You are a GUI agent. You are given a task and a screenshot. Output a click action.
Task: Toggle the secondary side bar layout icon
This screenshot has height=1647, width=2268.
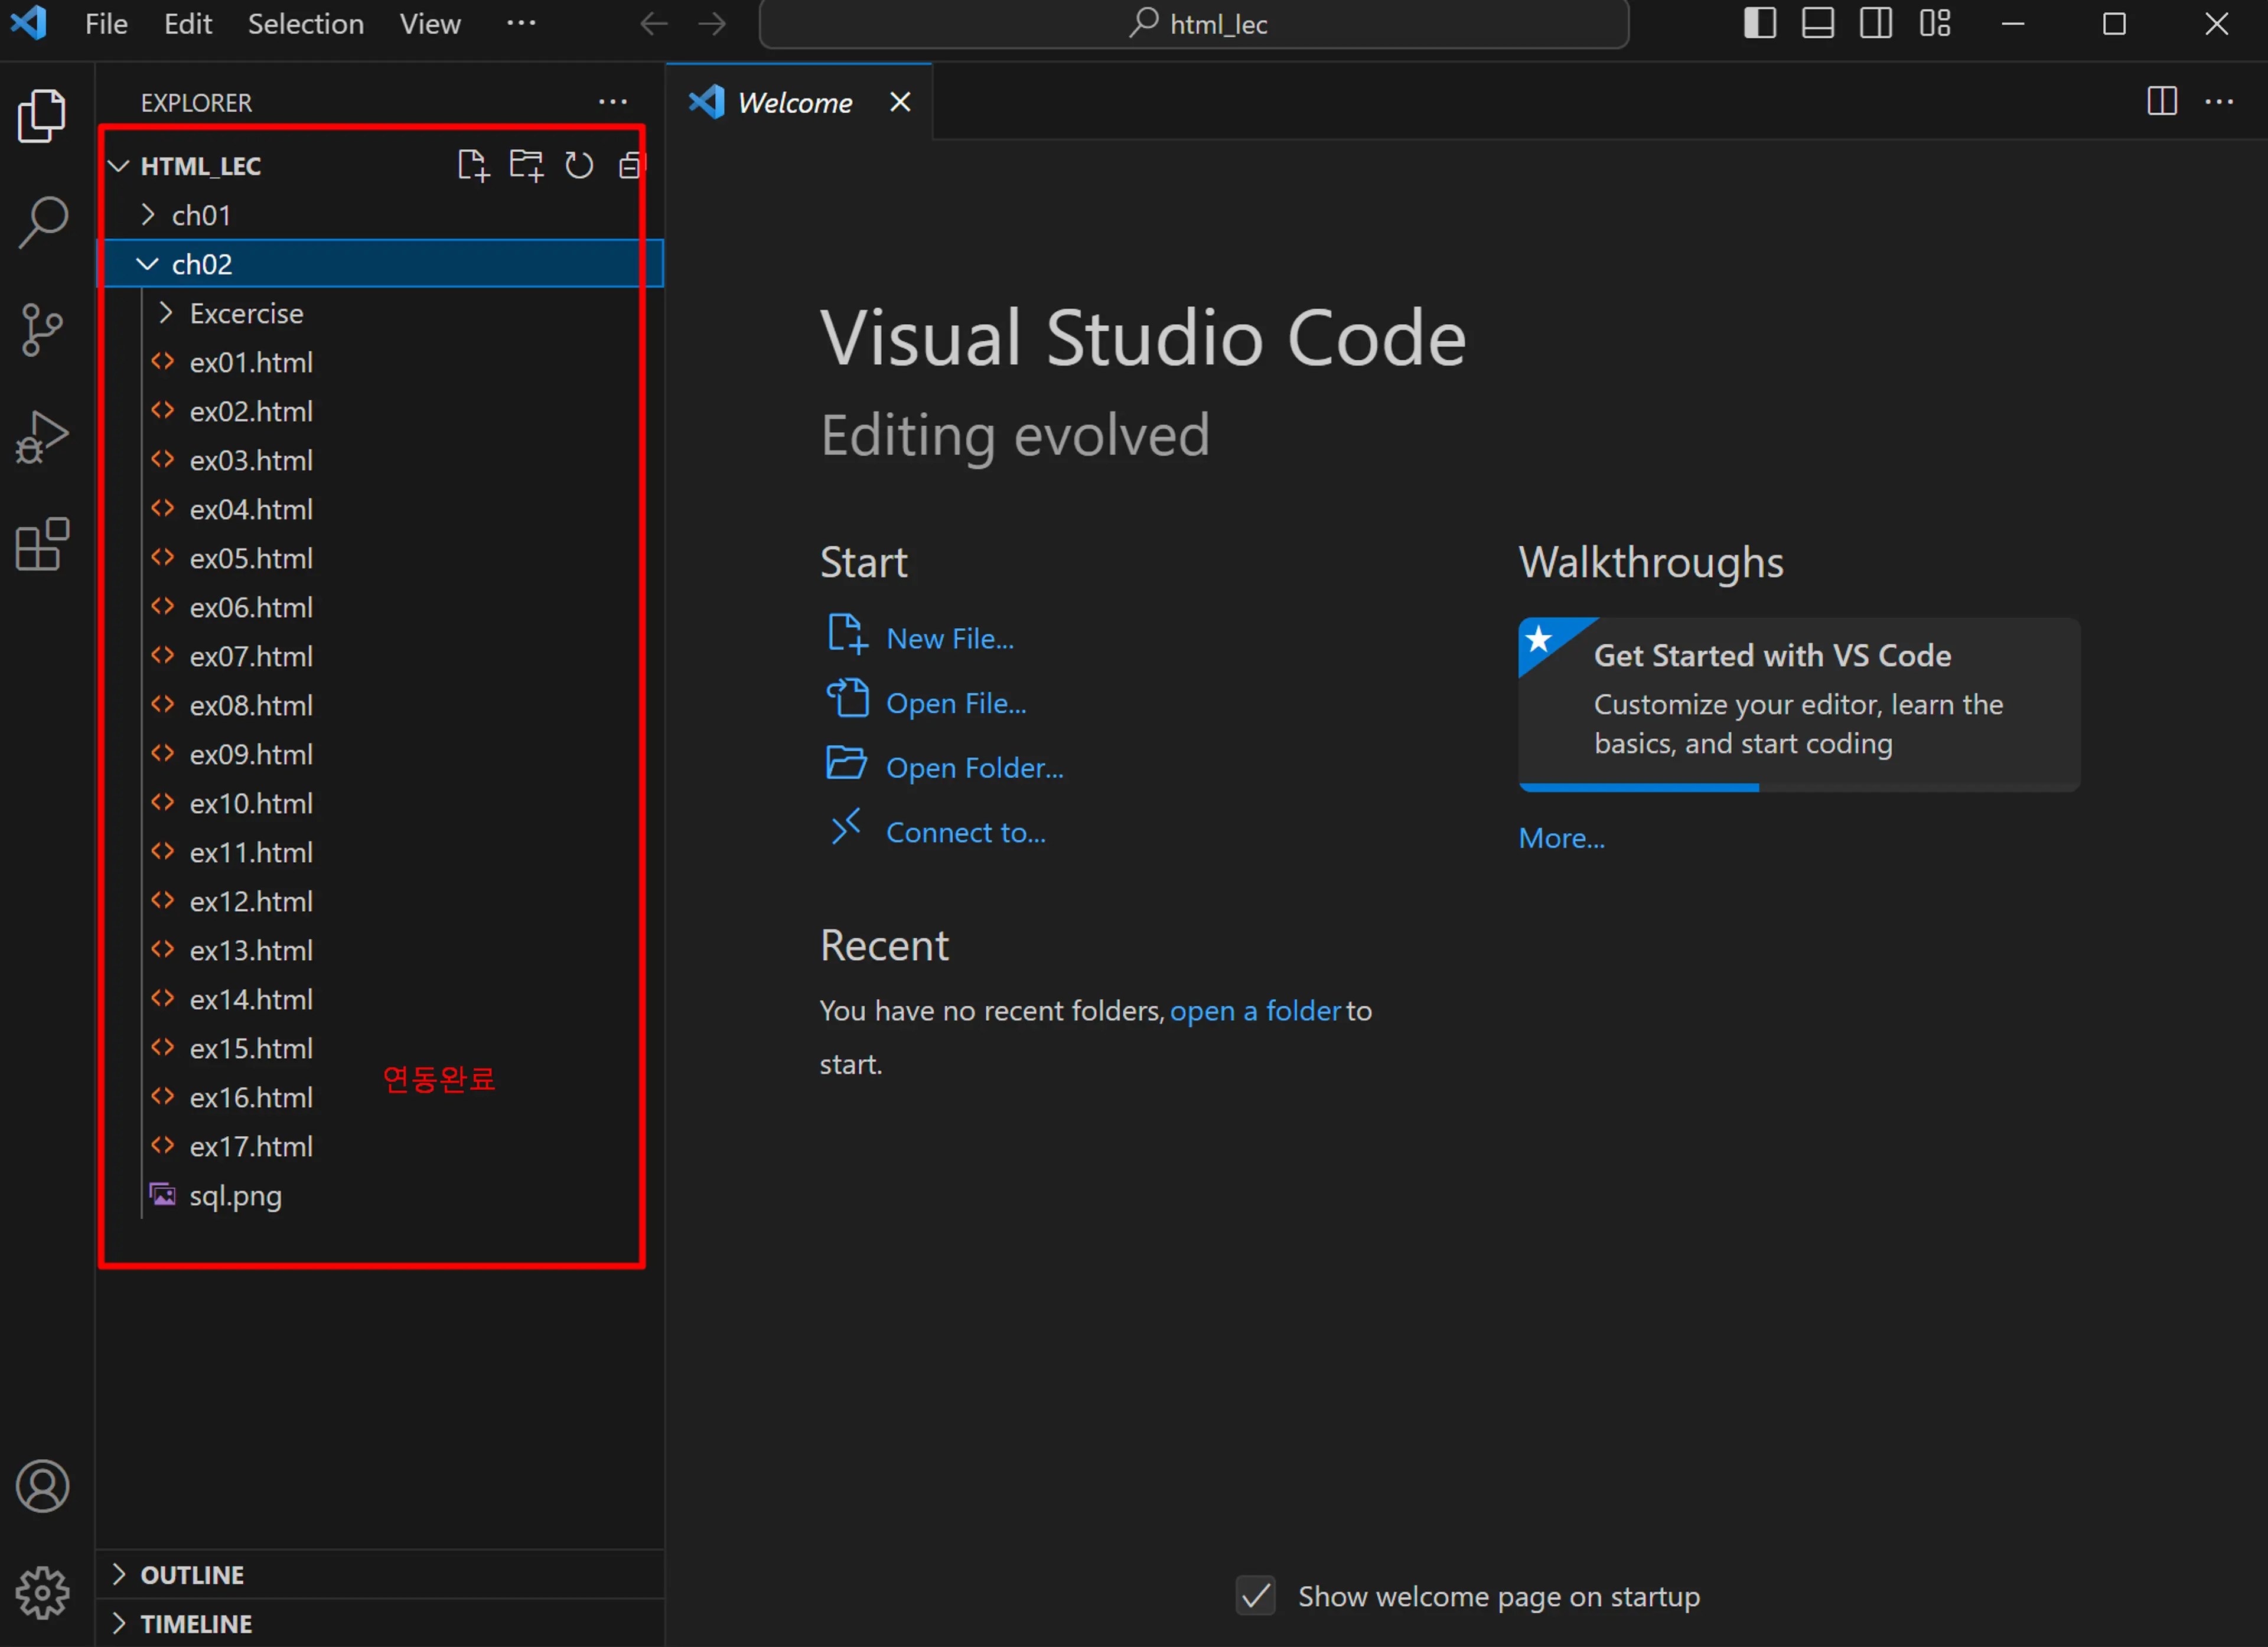point(1876,23)
